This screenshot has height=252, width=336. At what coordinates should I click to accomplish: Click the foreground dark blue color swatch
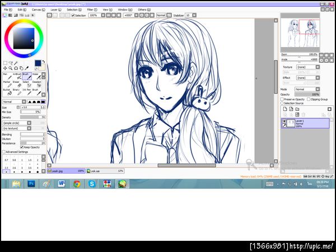(38, 63)
